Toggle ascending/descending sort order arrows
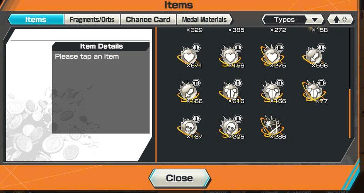 point(340,20)
